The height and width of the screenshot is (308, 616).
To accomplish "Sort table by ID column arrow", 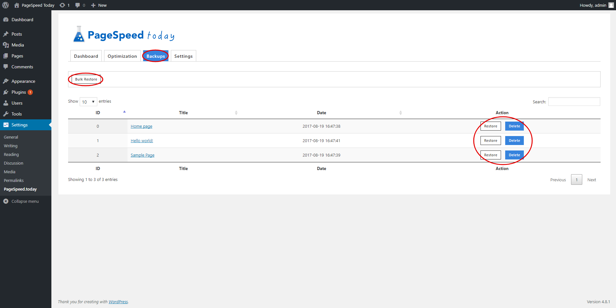I will [124, 112].
